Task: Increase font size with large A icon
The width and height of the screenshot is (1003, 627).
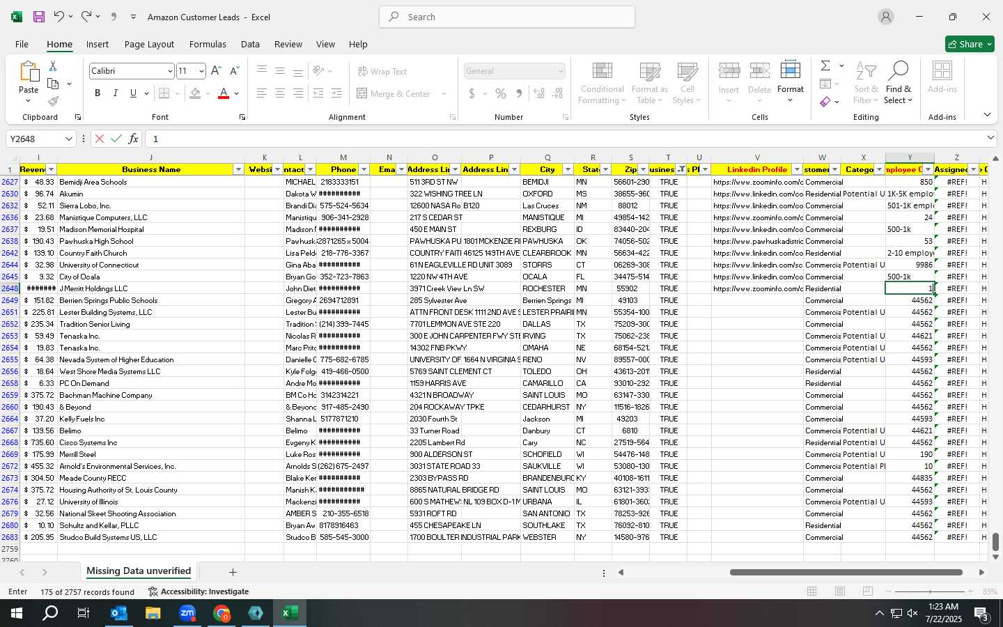Action: [x=216, y=71]
